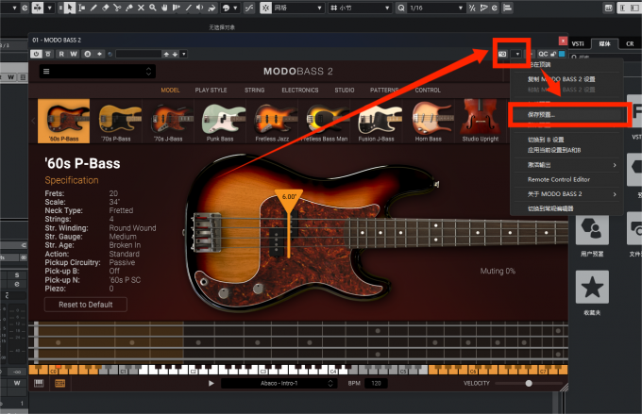Open the Abaco - Intro-1 pattern selector

279,383
